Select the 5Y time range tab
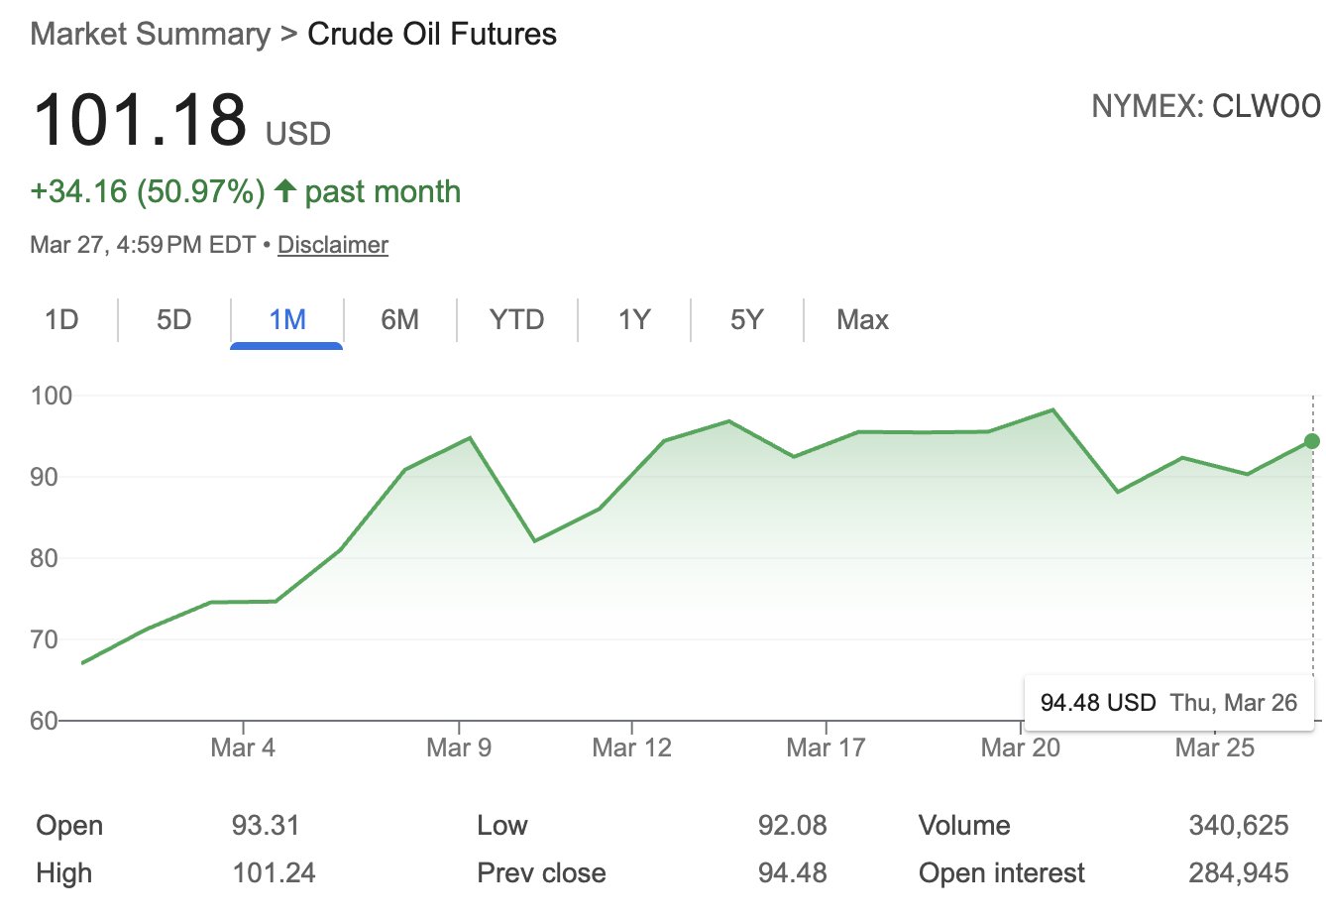The width and height of the screenshot is (1326, 920). pyautogui.click(x=747, y=320)
